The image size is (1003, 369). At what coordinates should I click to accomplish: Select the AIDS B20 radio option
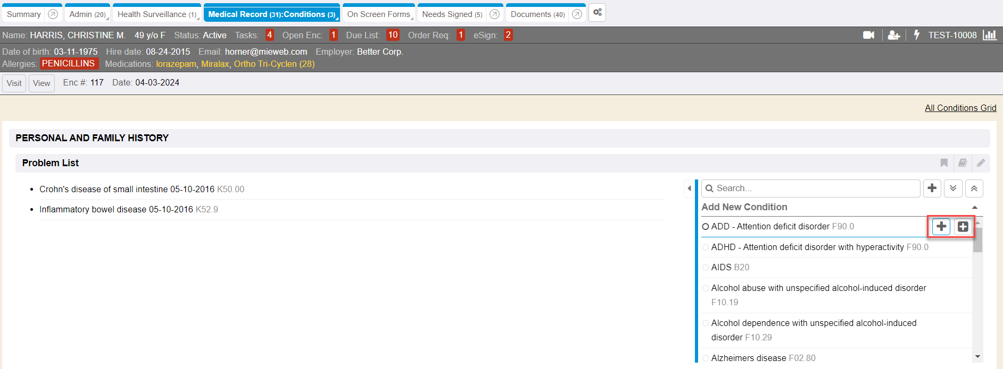[x=706, y=268]
